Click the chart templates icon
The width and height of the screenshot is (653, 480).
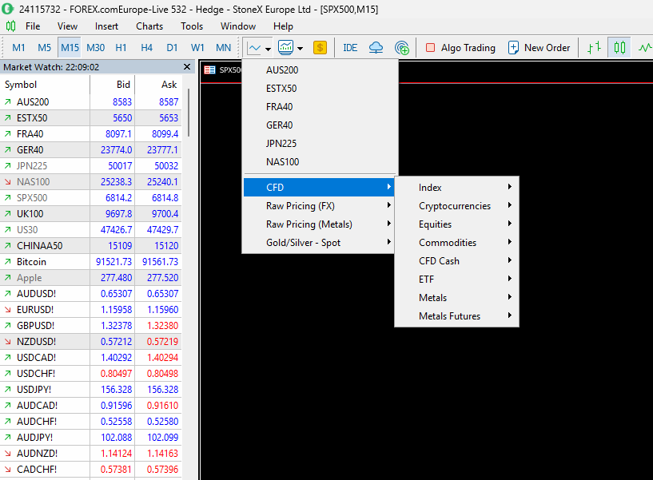[x=286, y=48]
